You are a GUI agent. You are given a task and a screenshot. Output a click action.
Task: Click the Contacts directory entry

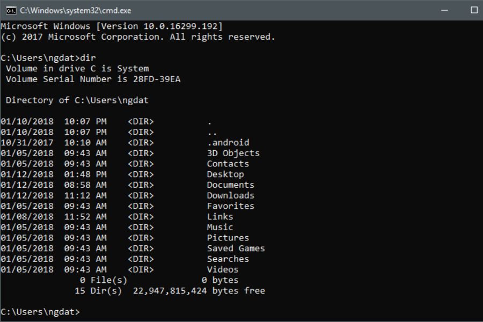228,164
